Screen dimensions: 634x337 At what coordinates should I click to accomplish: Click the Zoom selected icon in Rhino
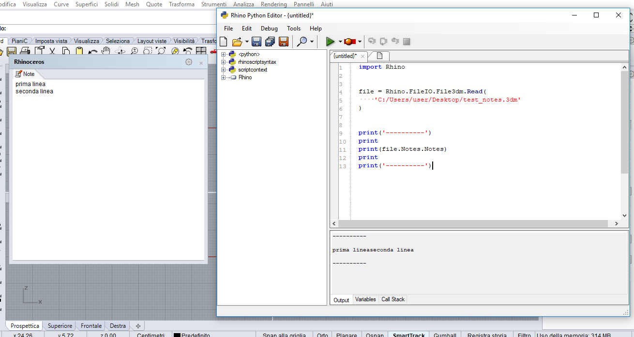point(174,51)
